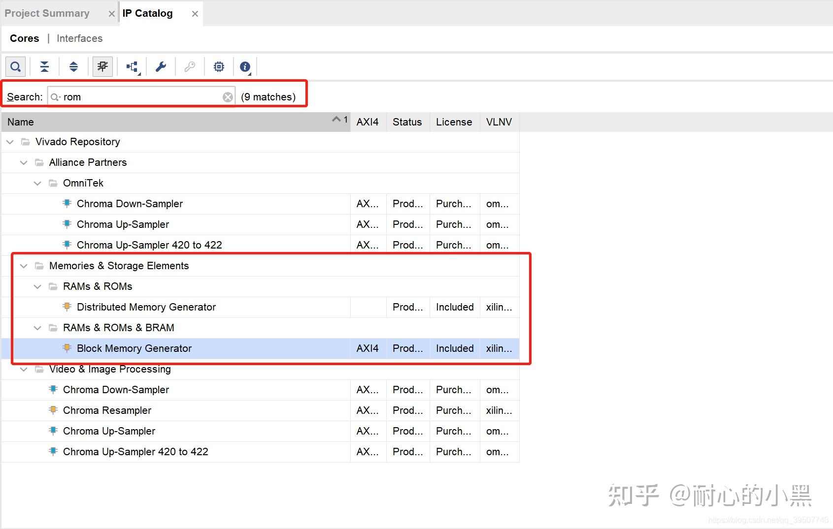Click the Alliance Partners folder icon
Viewport: 833px width, 529px height.
pos(39,162)
